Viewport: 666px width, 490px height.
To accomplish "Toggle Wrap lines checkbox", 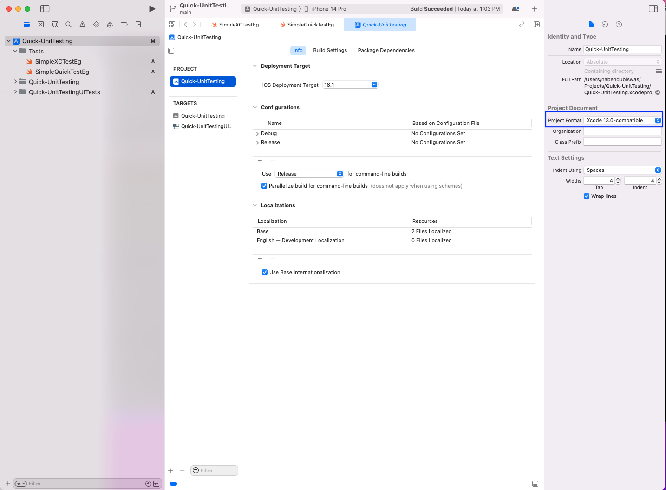I will pyautogui.click(x=587, y=196).
